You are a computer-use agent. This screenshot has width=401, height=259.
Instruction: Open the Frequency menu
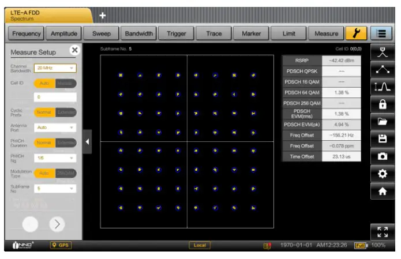(27, 33)
